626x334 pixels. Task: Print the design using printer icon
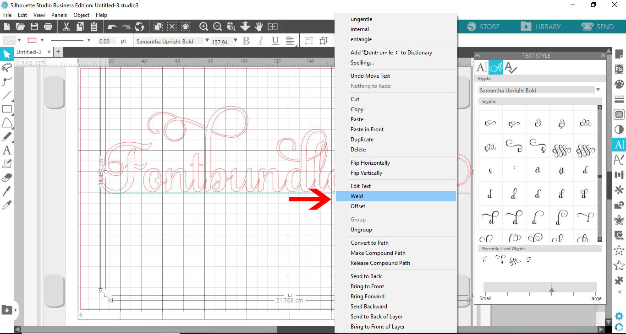click(48, 27)
